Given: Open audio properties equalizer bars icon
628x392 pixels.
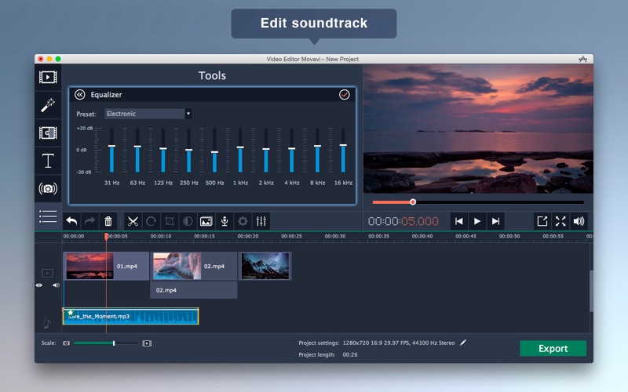Looking at the screenshot, I should pyautogui.click(x=261, y=222).
